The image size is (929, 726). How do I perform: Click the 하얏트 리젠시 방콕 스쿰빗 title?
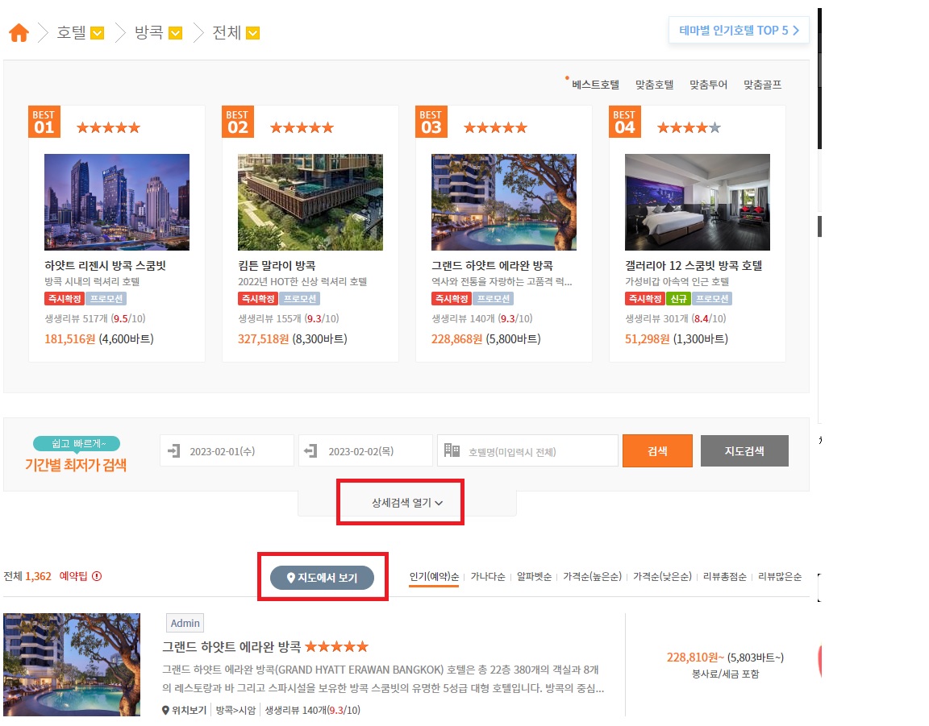(x=106, y=265)
